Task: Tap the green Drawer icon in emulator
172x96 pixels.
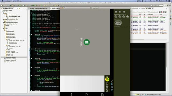Action: (87, 42)
